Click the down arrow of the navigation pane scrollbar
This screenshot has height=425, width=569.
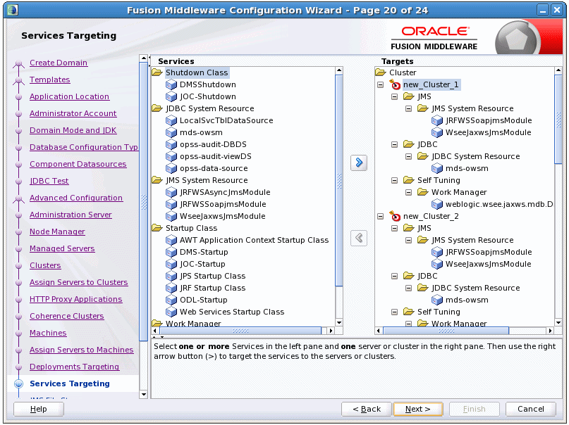(x=143, y=394)
